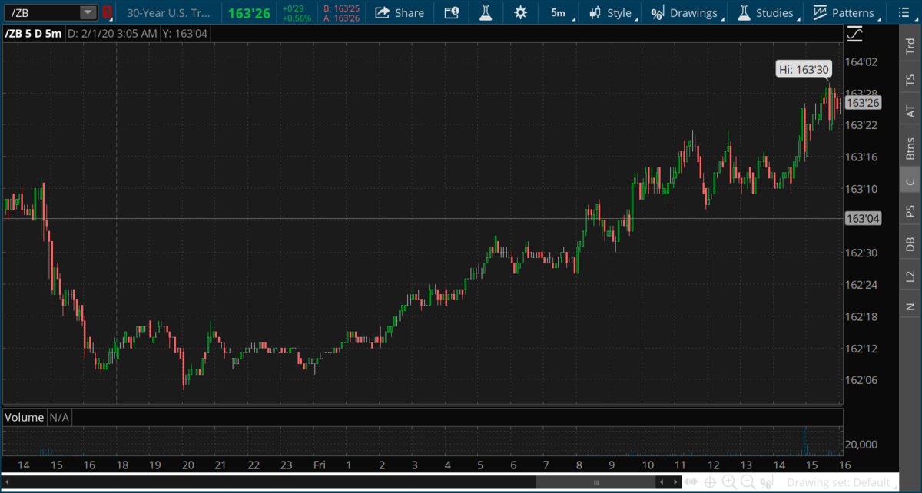Click the scroll right arrow

tap(675, 482)
